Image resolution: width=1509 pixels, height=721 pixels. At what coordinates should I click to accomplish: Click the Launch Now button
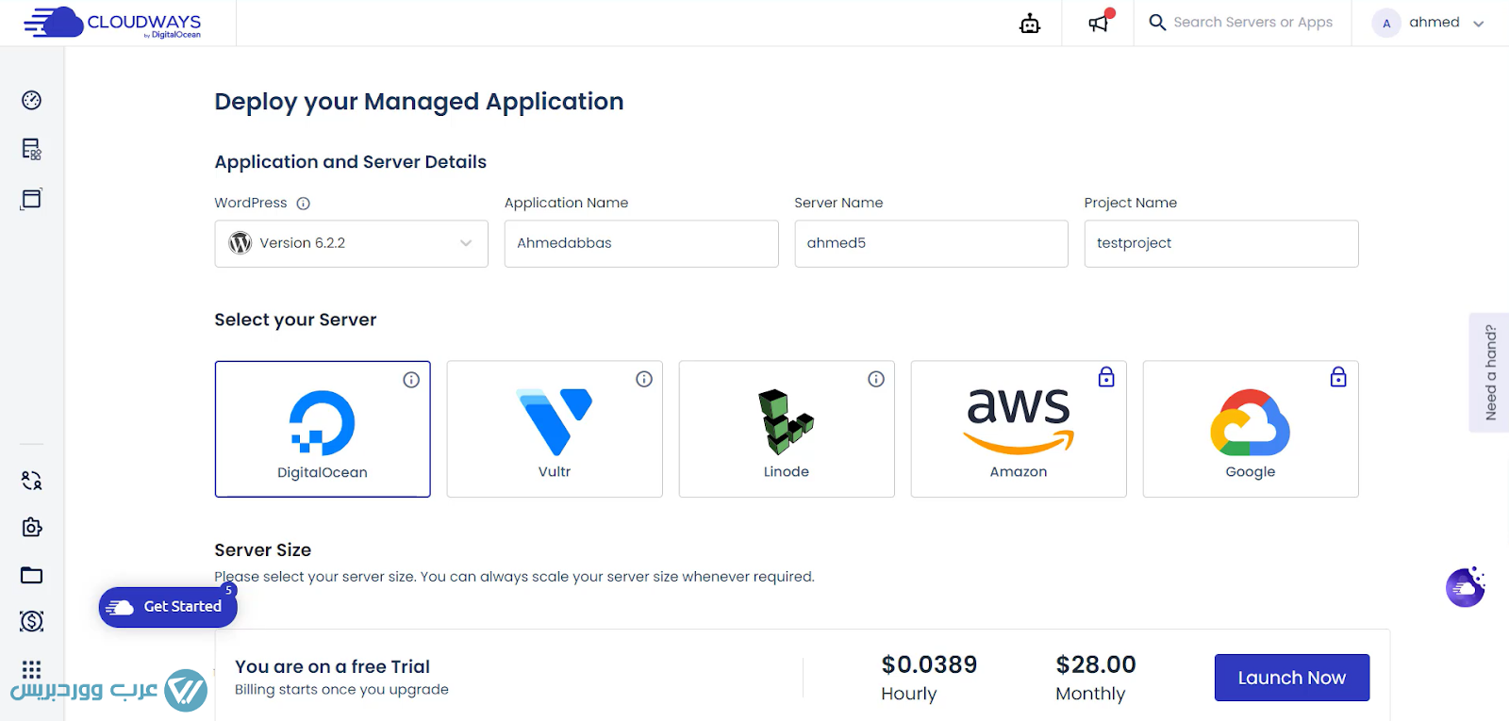pyautogui.click(x=1291, y=678)
